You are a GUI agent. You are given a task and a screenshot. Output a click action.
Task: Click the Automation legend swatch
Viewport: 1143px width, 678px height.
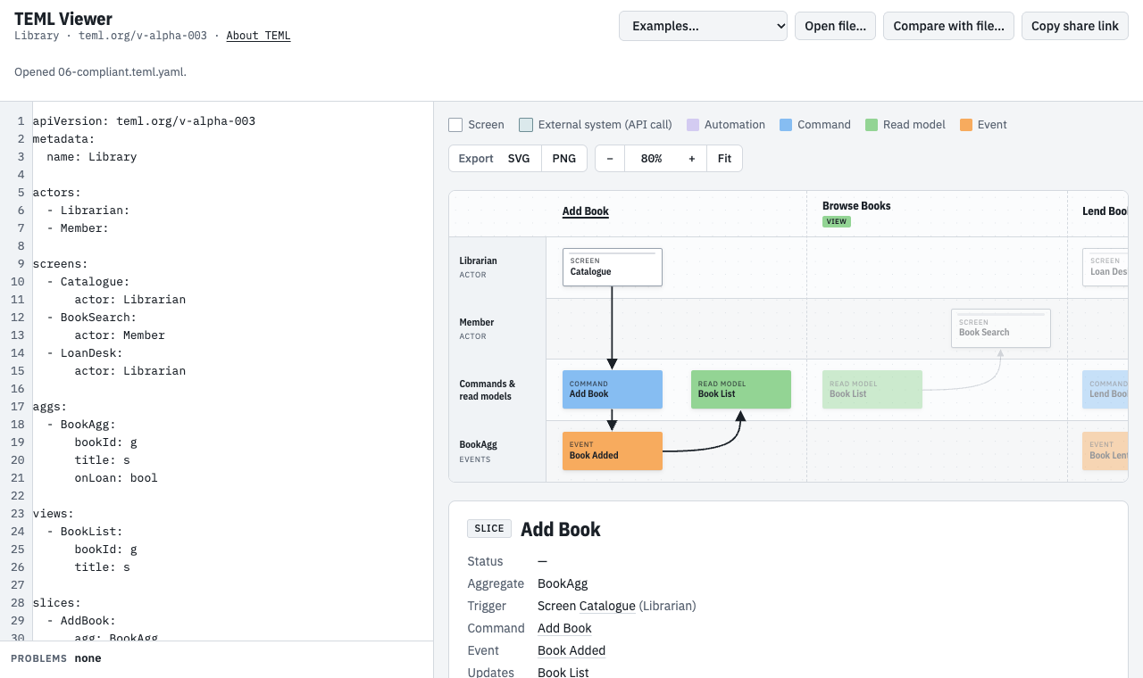tap(693, 125)
